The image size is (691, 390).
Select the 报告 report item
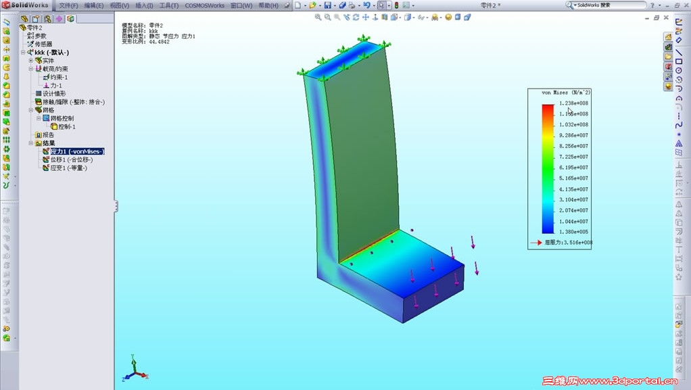point(45,135)
